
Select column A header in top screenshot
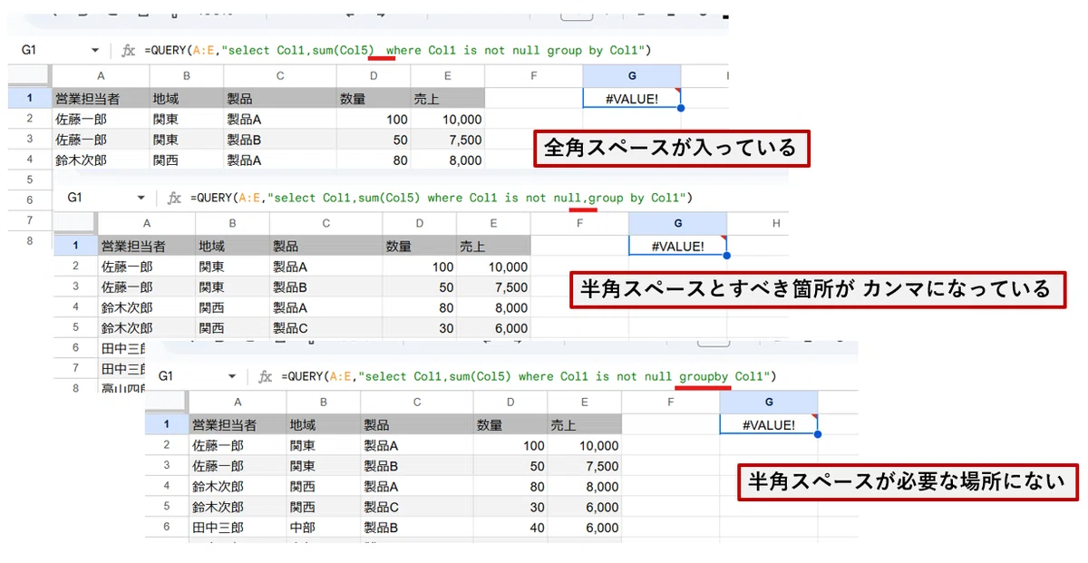click(101, 75)
